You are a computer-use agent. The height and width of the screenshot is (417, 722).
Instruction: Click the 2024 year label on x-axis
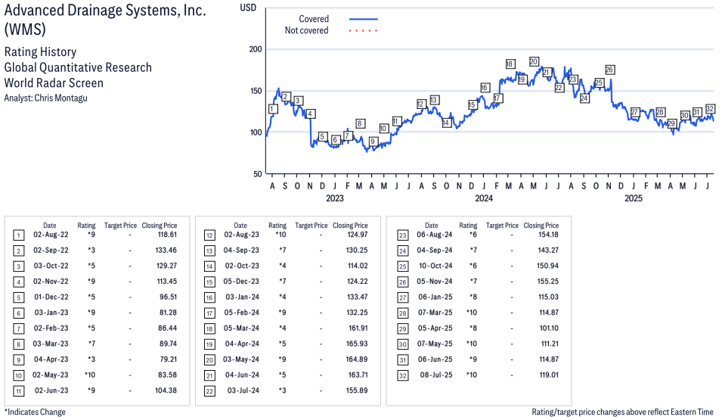tap(484, 198)
